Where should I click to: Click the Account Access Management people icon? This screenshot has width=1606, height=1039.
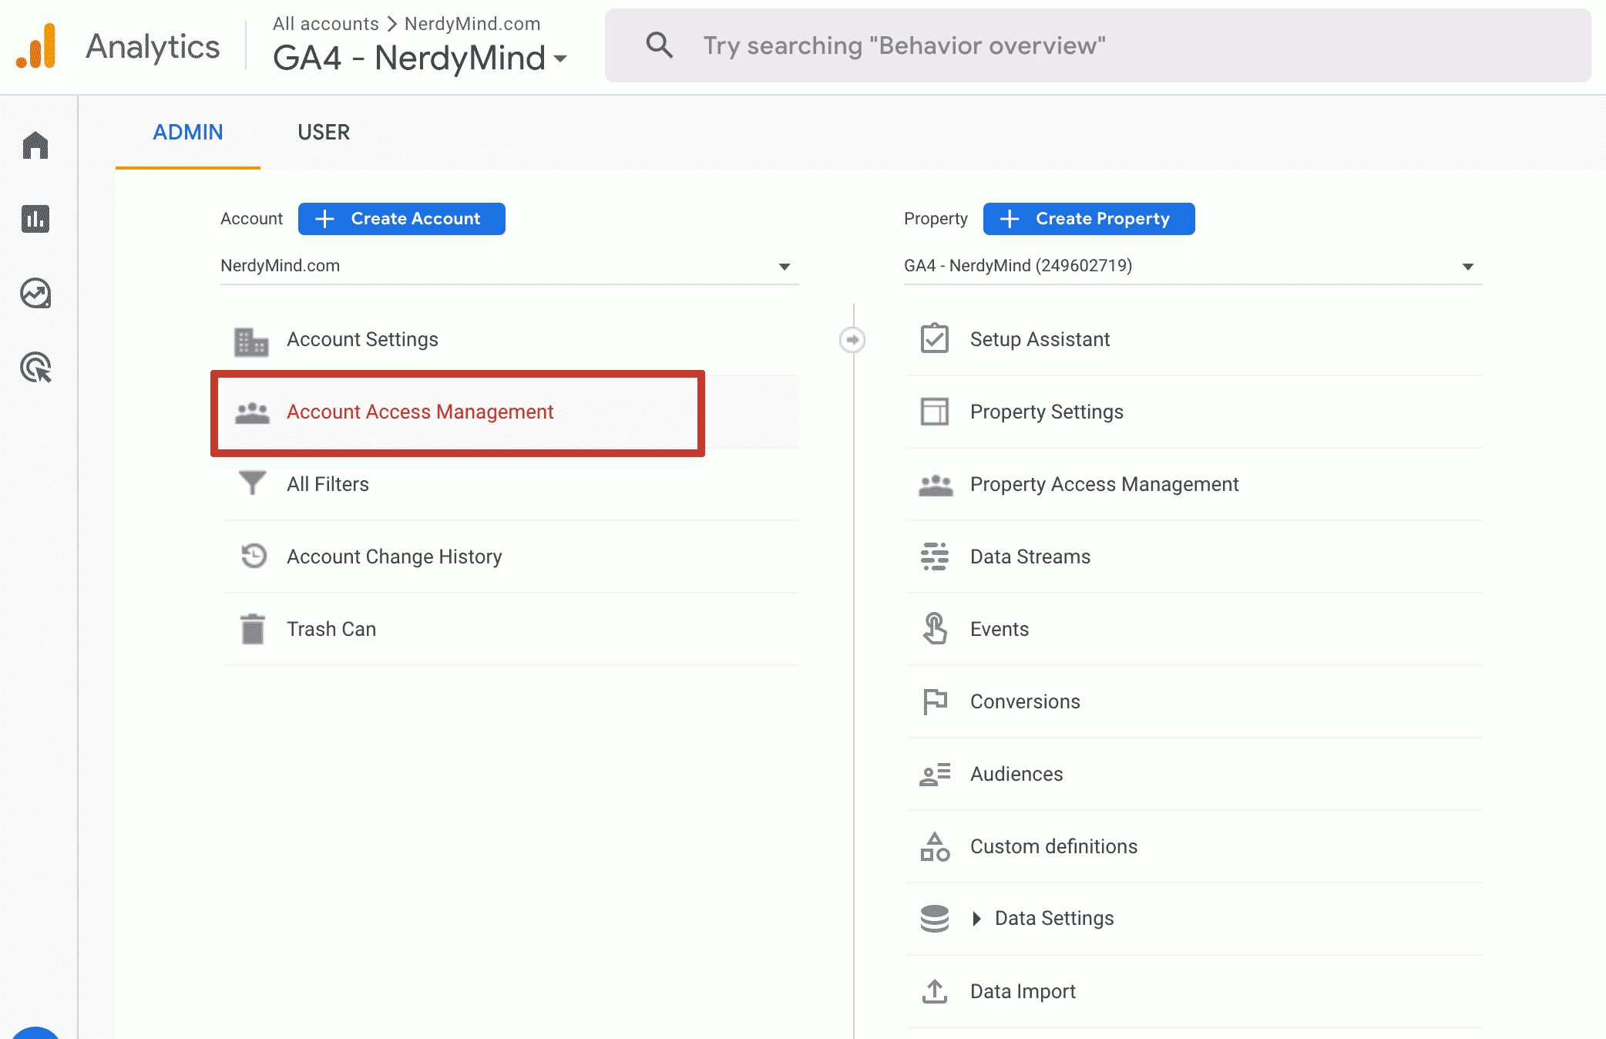click(x=252, y=413)
